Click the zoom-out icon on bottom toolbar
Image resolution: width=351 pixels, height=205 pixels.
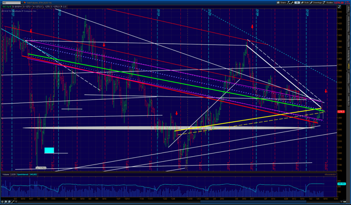9,202
